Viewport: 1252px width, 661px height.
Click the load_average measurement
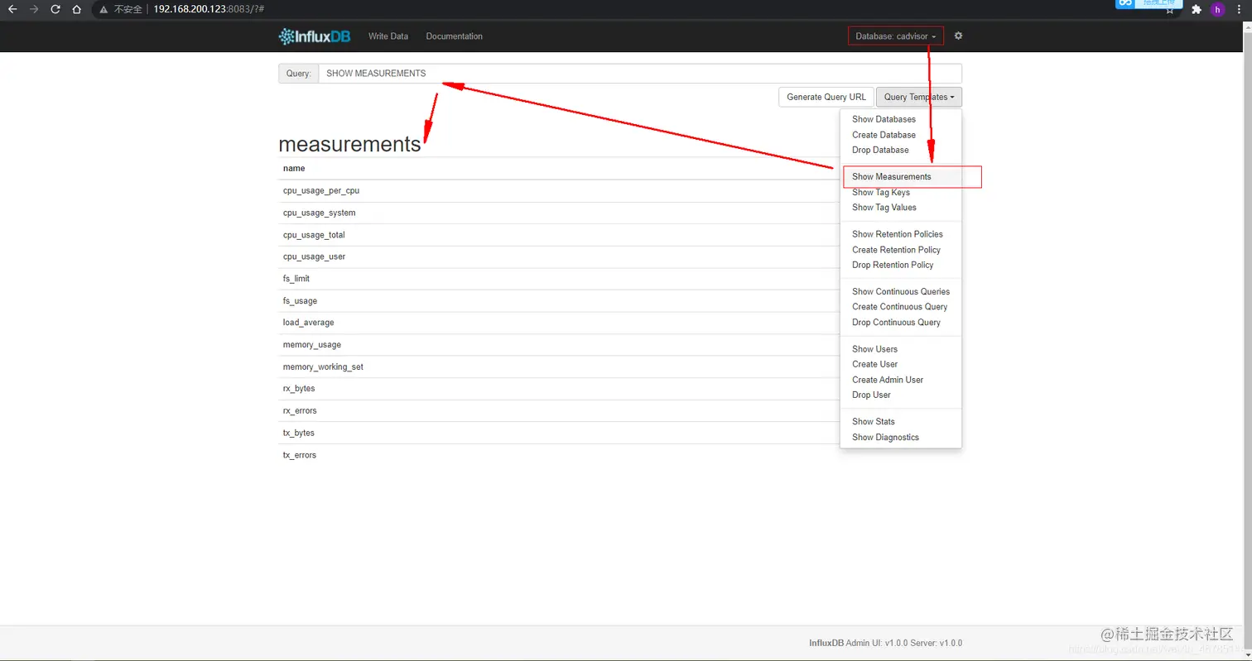click(308, 323)
